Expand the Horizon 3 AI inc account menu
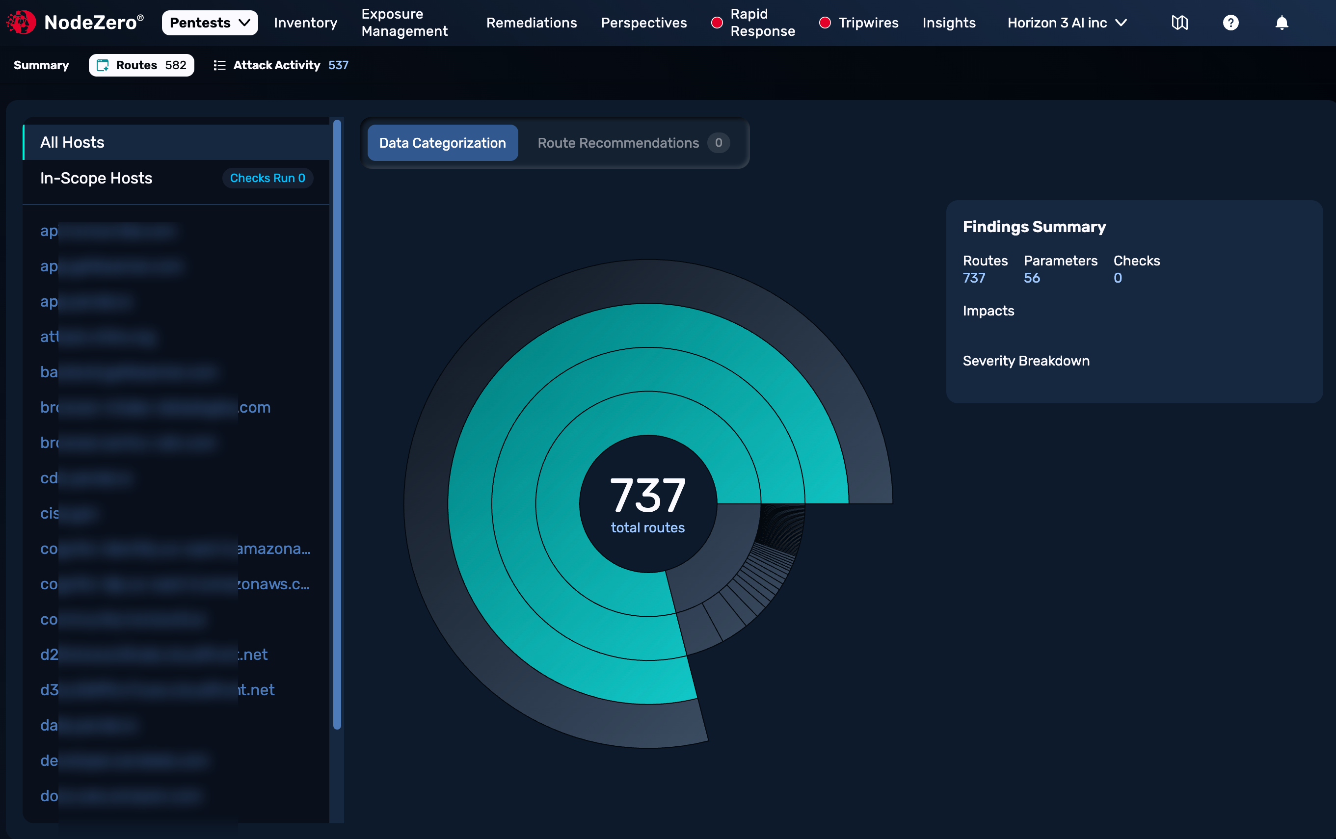The height and width of the screenshot is (839, 1336). (x=1068, y=23)
